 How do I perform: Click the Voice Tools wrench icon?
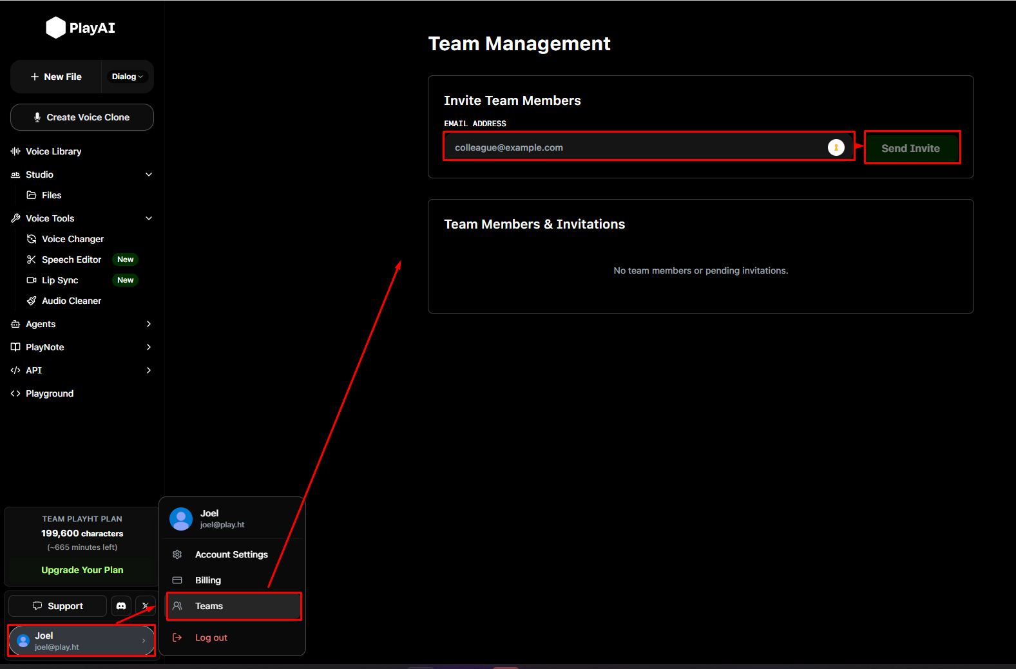pyautogui.click(x=15, y=218)
